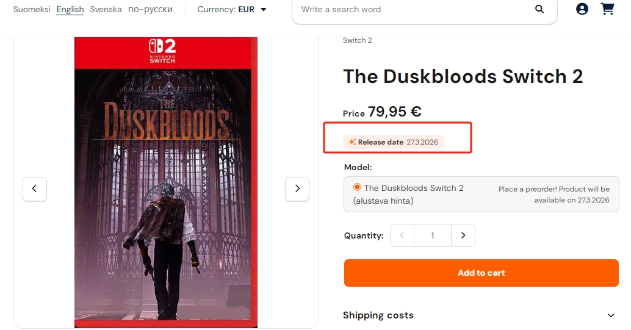
Task: Switch language to по-русски
Action: click(x=150, y=10)
